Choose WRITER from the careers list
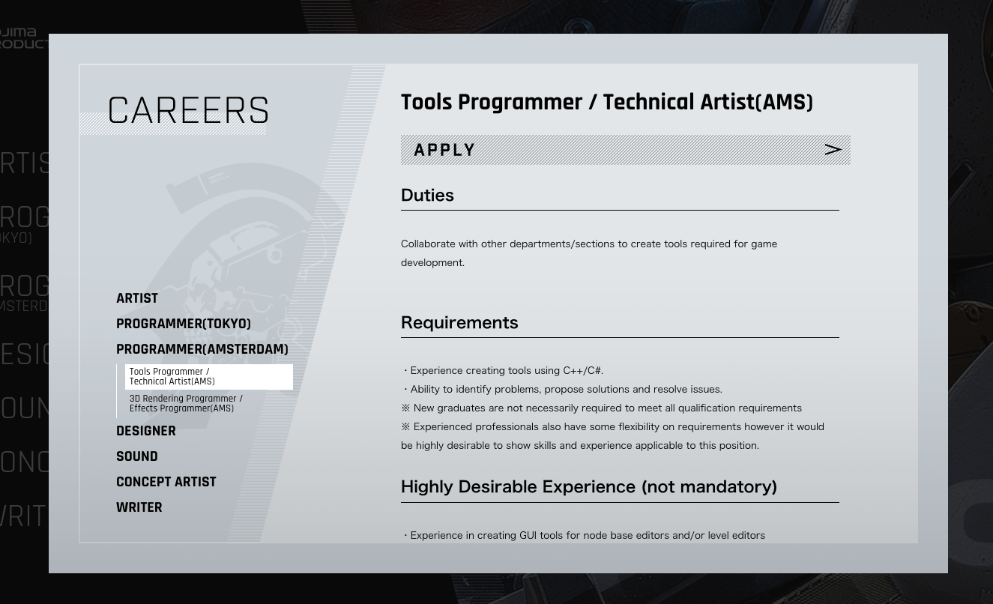This screenshot has height=604, width=993. 139,508
